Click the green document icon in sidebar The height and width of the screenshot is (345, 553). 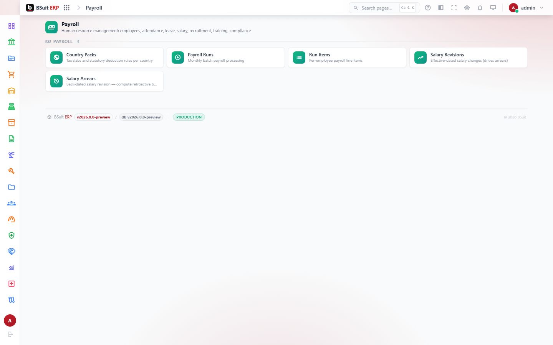[12, 139]
